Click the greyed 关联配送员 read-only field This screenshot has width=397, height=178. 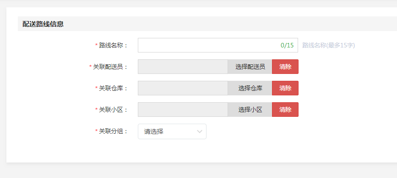pos(183,67)
